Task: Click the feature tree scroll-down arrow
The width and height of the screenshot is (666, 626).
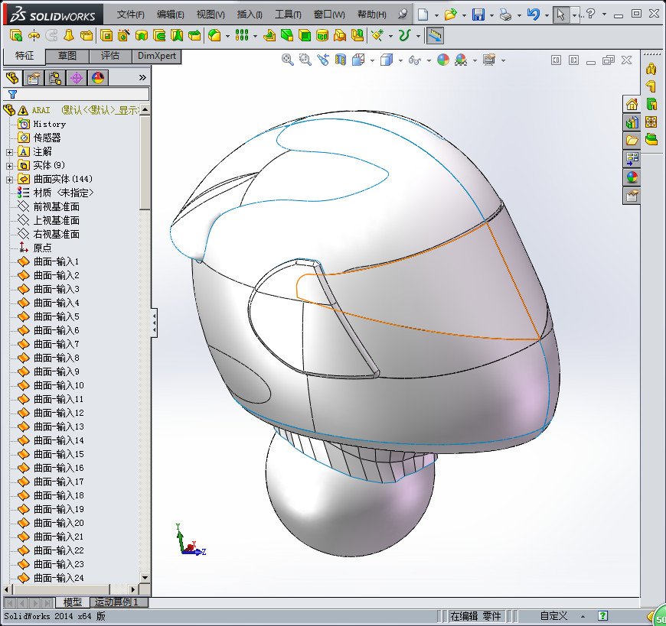Action: point(145,577)
